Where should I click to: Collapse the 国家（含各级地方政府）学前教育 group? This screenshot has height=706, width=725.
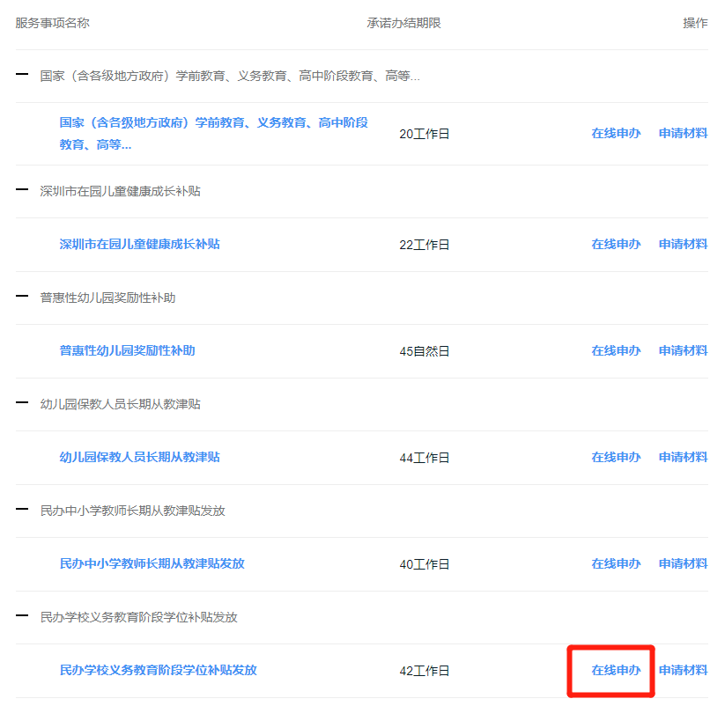coord(22,75)
